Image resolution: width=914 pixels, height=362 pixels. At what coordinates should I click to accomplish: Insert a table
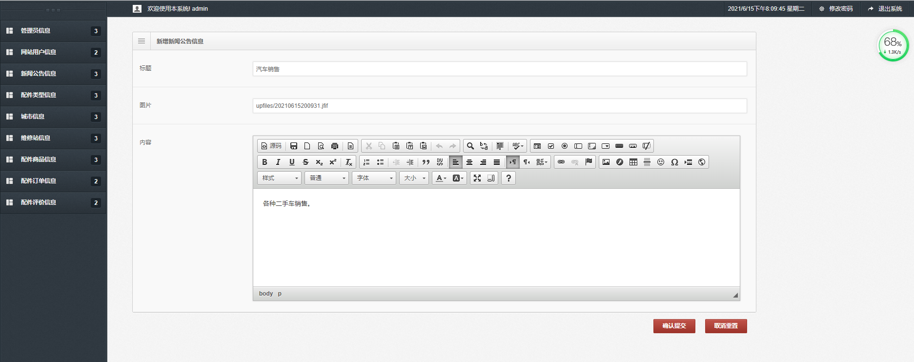point(633,162)
